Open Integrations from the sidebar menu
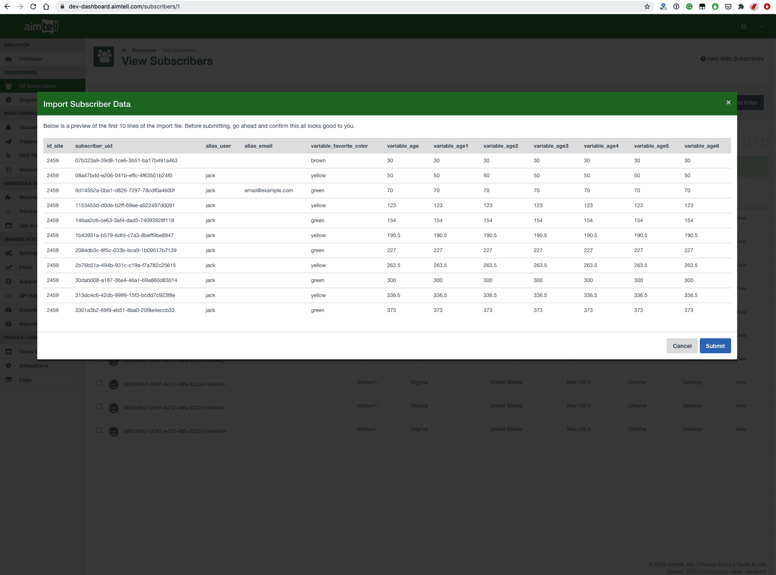This screenshot has height=575, width=776. point(34,366)
